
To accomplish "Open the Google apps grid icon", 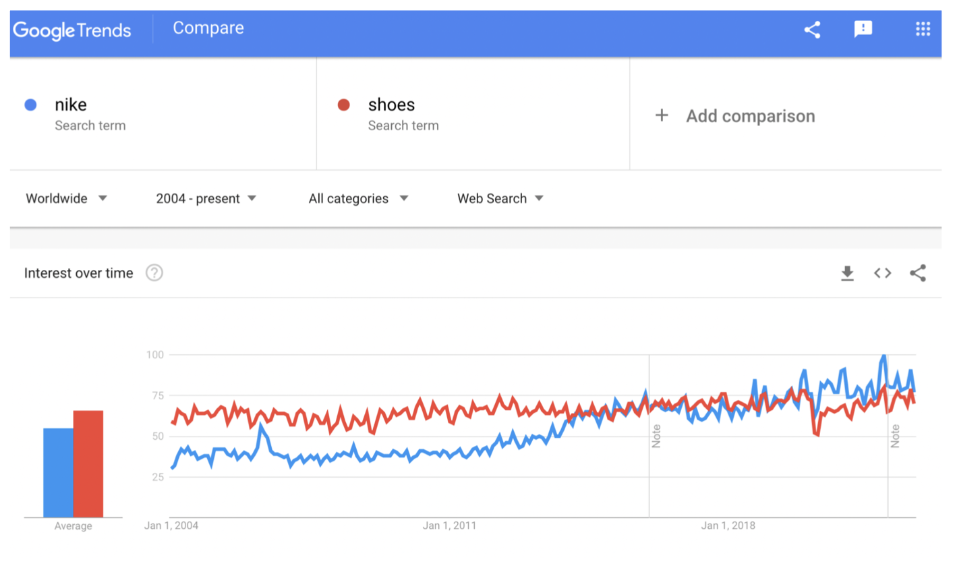I will coord(923,29).
